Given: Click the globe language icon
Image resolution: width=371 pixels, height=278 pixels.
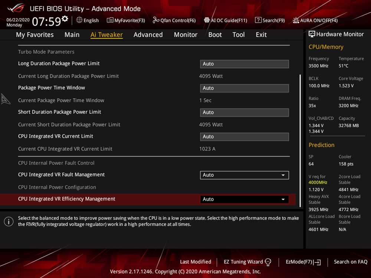Looking at the screenshot, I should 79,20.
